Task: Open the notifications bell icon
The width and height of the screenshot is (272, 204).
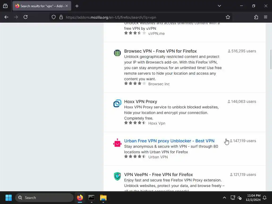Action: 265,198
